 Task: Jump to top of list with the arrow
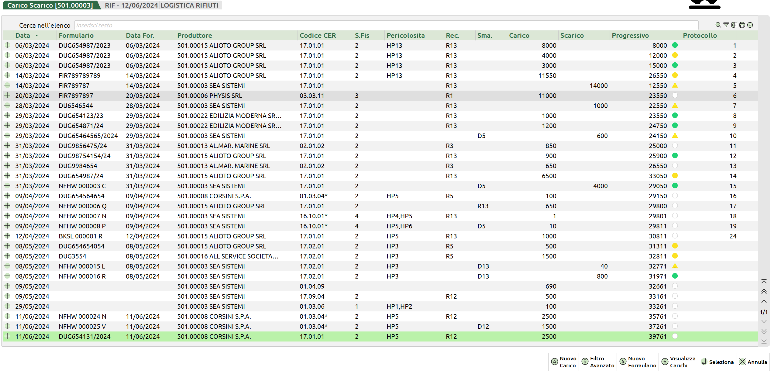[x=764, y=281]
